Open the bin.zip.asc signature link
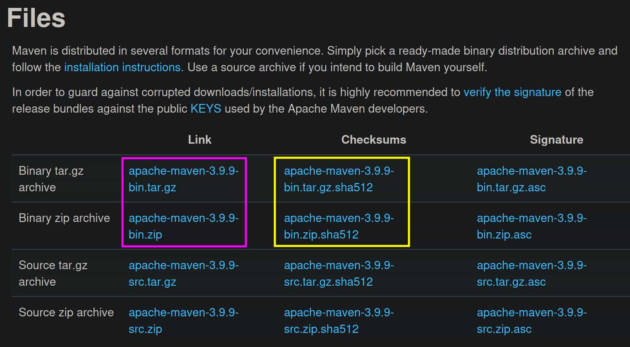Viewport: 630px width, 347px height. coord(532,226)
